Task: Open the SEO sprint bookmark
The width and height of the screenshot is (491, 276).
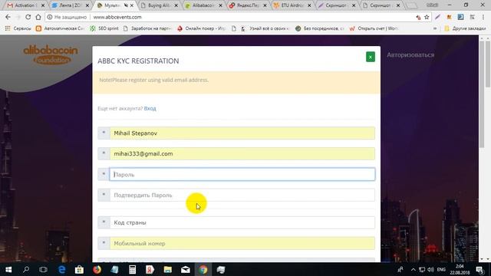Action: tap(104, 28)
